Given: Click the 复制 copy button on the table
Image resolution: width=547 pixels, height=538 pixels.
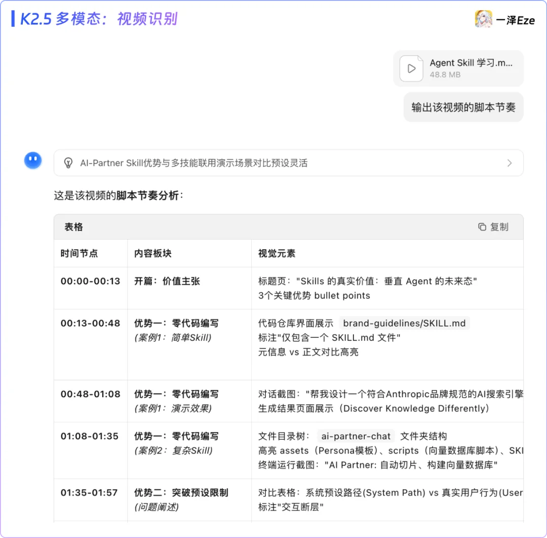Looking at the screenshot, I should [492, 226].
